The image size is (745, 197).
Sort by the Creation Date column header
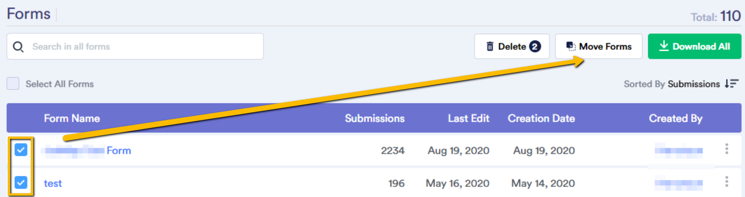541,119
